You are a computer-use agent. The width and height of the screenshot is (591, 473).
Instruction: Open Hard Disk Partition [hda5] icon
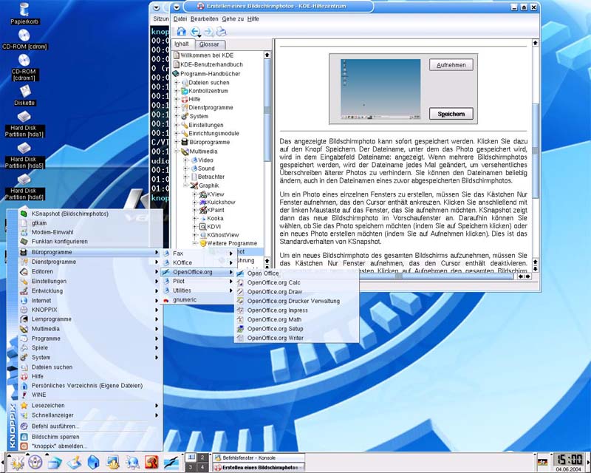pos(24,155)
